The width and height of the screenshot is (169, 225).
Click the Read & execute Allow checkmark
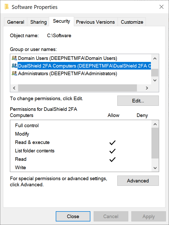coord(112,143)
